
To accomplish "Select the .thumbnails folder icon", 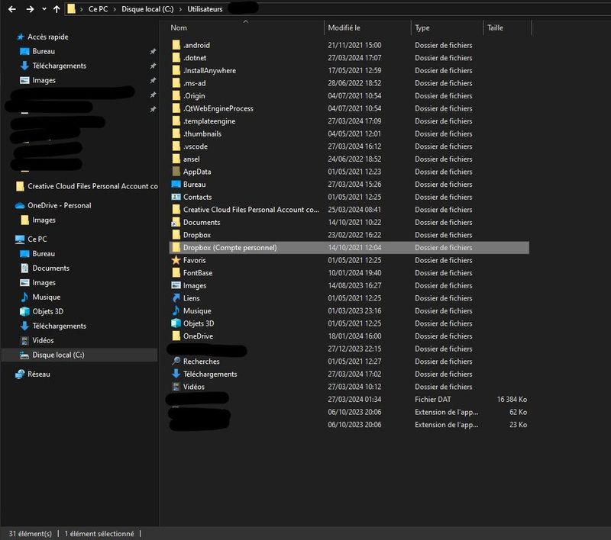I will pos(176,133).
